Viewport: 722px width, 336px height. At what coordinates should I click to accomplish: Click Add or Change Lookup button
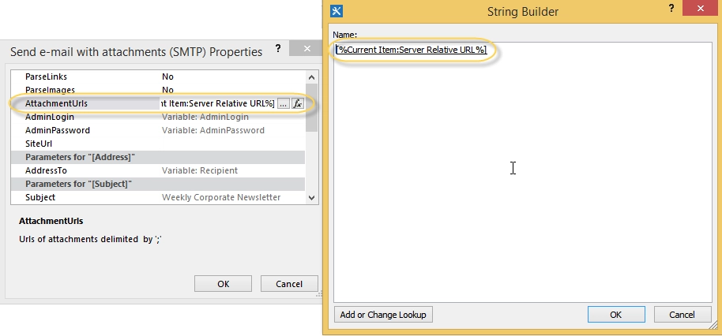(383, 315)
